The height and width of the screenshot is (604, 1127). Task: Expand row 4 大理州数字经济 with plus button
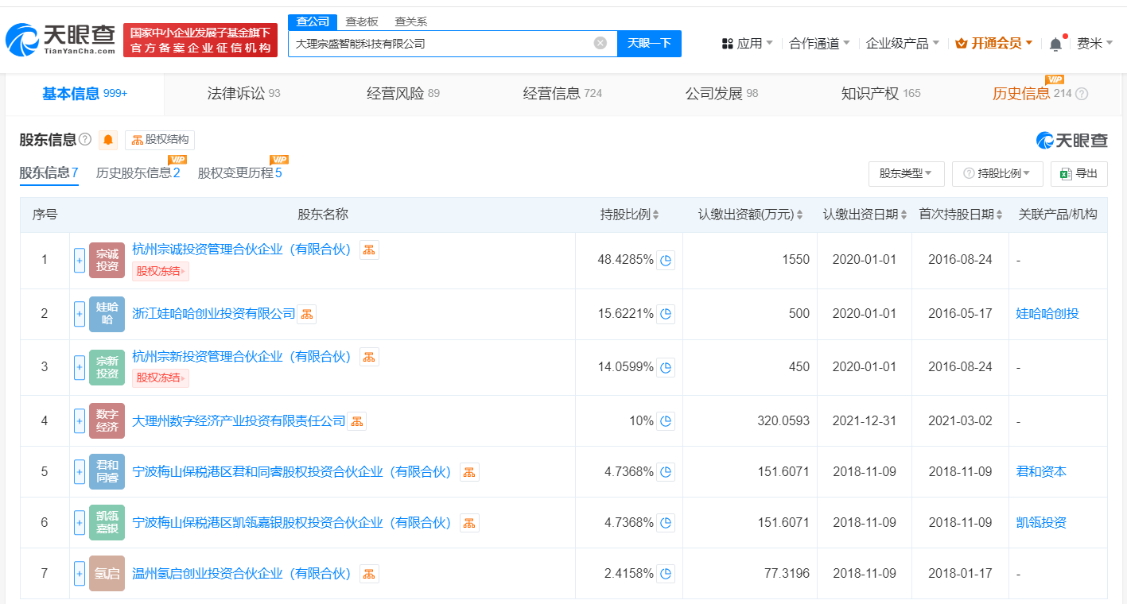point(79,421)
